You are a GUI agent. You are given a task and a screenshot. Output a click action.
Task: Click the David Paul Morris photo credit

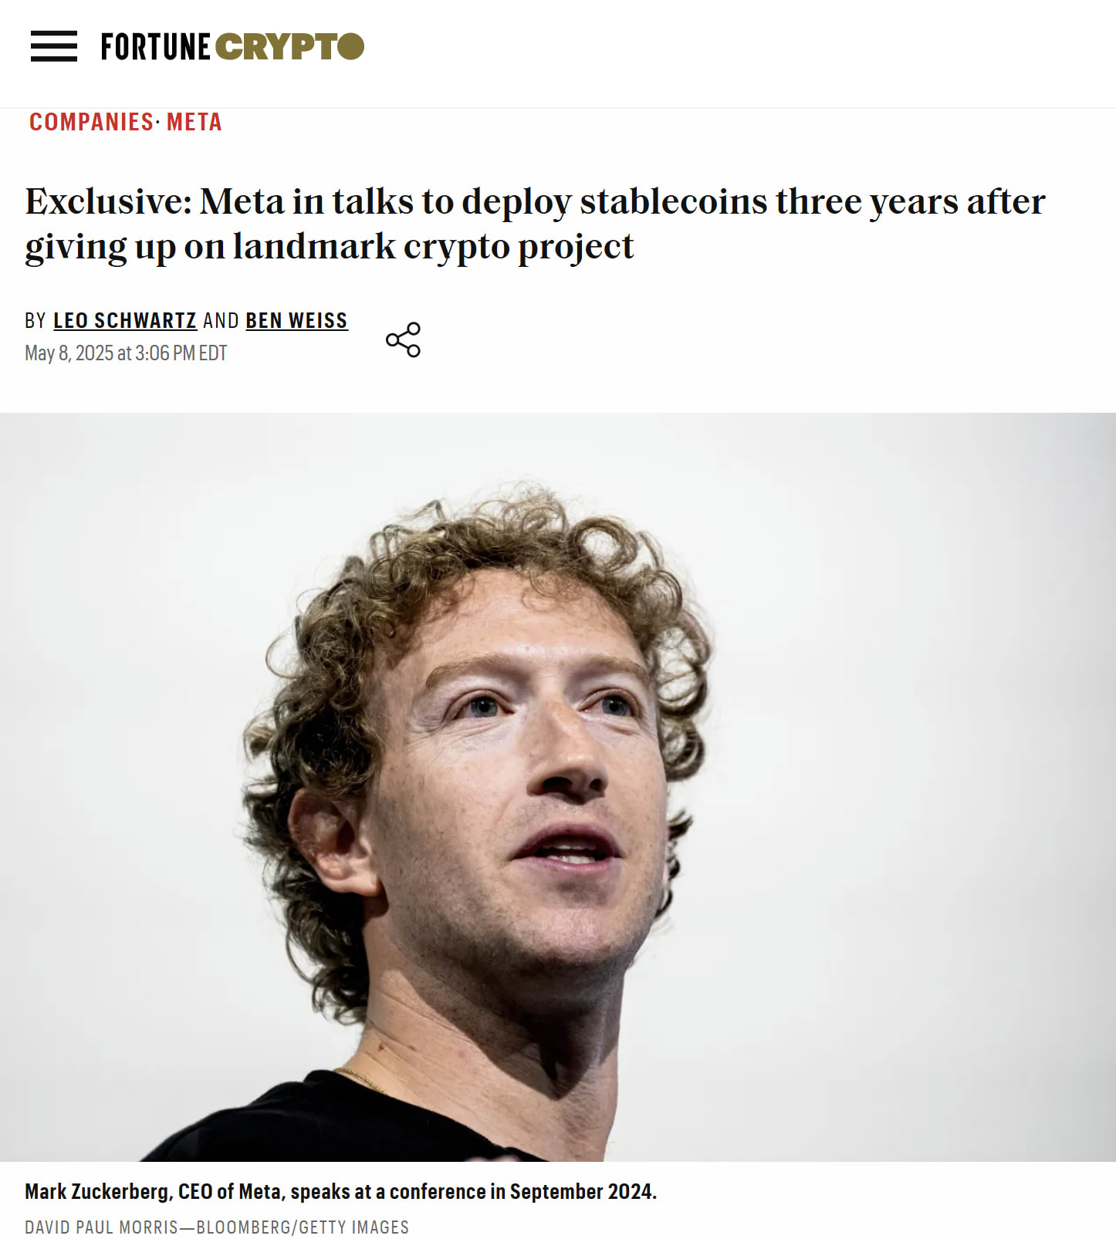(217, 1227)
